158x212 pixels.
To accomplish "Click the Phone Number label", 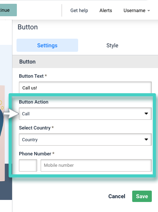I will (x=35, y=154).
